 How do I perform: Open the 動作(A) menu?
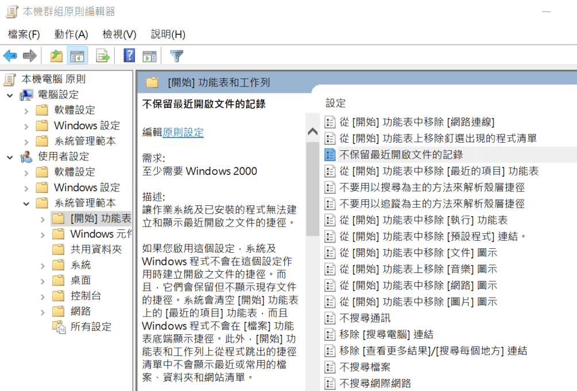[x=71, y=34]
